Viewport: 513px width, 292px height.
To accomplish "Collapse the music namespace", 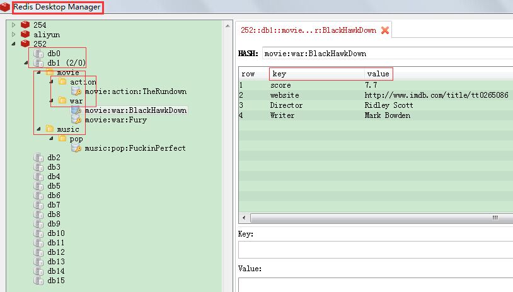I will click(x=38, y=129).
